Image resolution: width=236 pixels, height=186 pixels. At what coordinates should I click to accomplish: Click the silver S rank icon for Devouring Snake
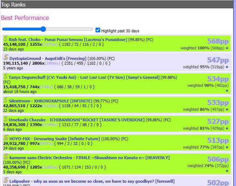(6, 138)
